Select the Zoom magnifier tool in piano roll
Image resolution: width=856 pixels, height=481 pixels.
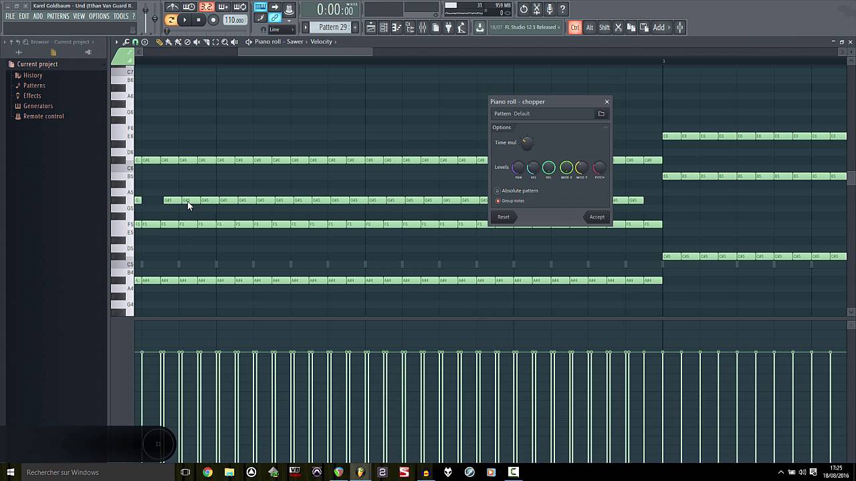(225, 42)
